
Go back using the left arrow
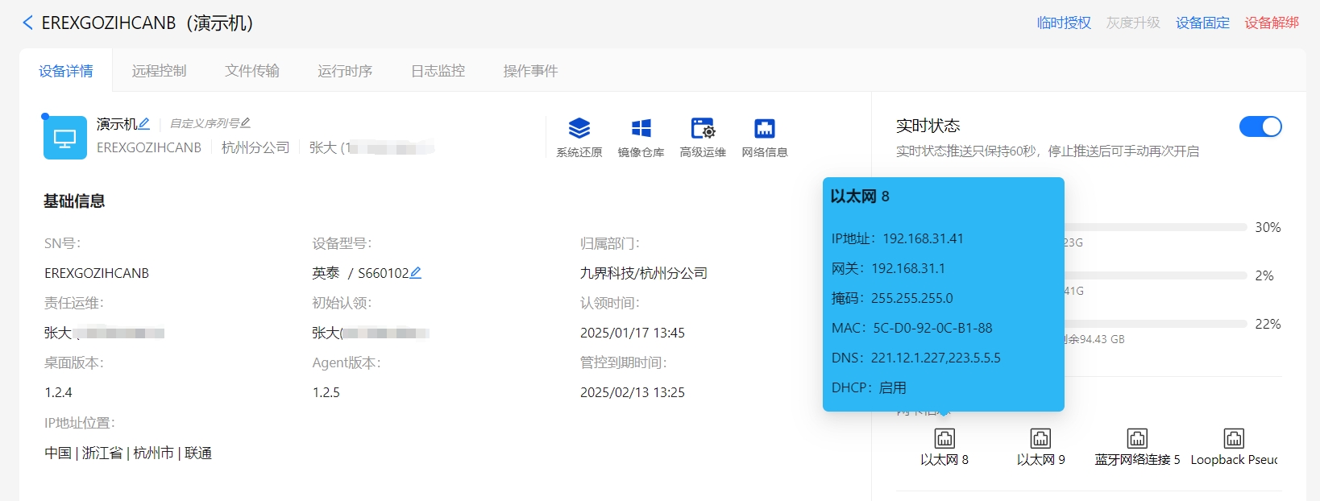[27, 23]
